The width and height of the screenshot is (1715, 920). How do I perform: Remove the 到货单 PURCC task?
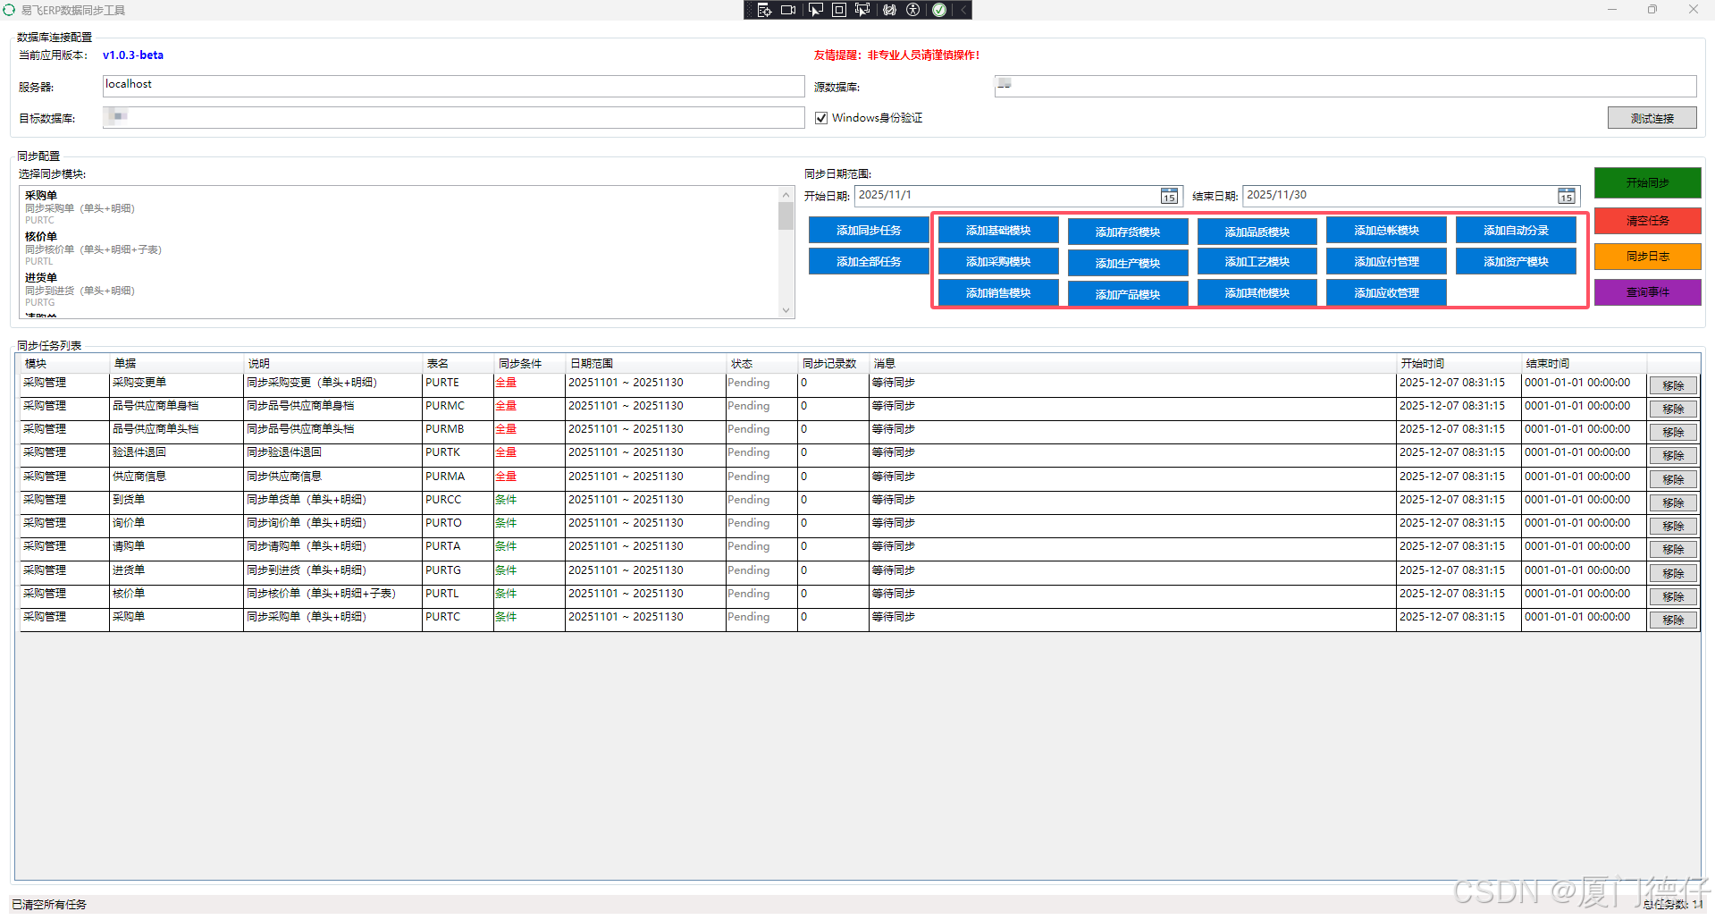coord(1673,502)
